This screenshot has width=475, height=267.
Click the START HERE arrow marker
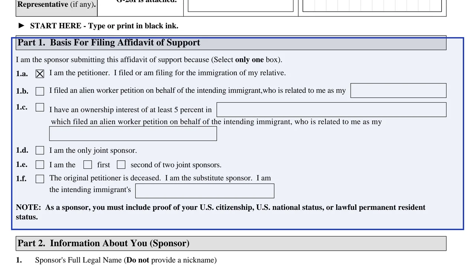coord(22,26)
